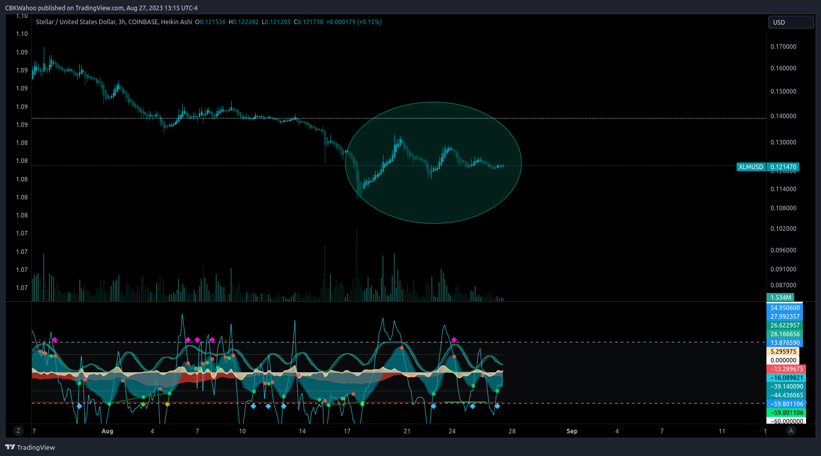The height and width of the screenshot is (456, 821).
Task: Open the TradingView logo link
Action: click(x=30, y=447)
